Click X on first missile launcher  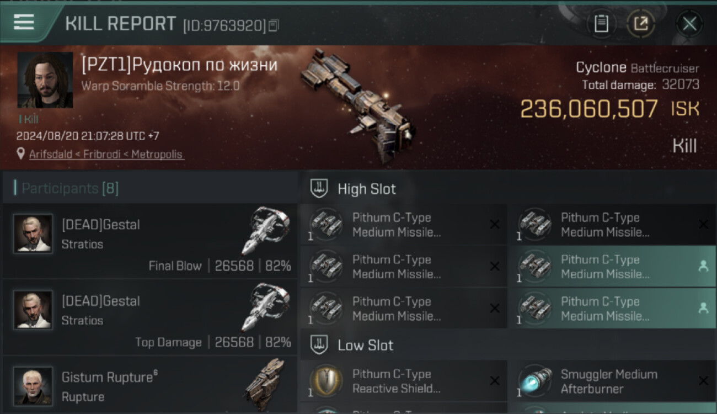(x=495, y=224)
